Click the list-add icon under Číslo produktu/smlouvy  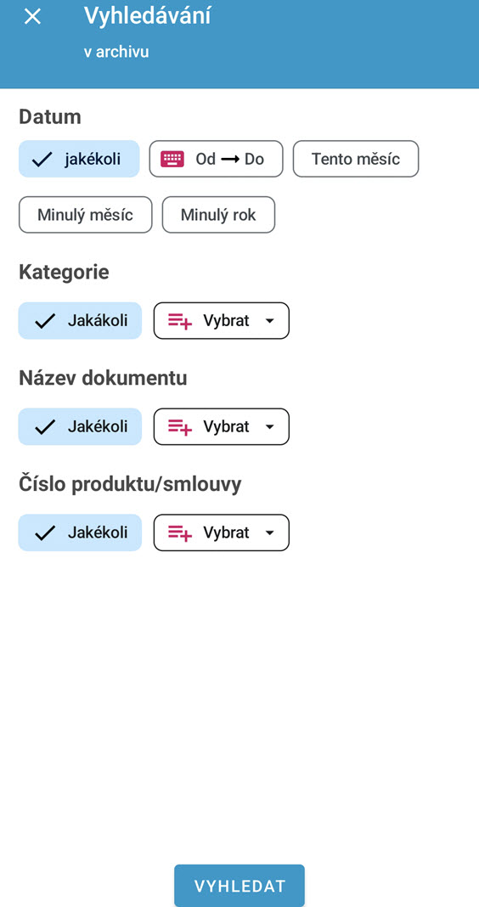click(180, 532)
